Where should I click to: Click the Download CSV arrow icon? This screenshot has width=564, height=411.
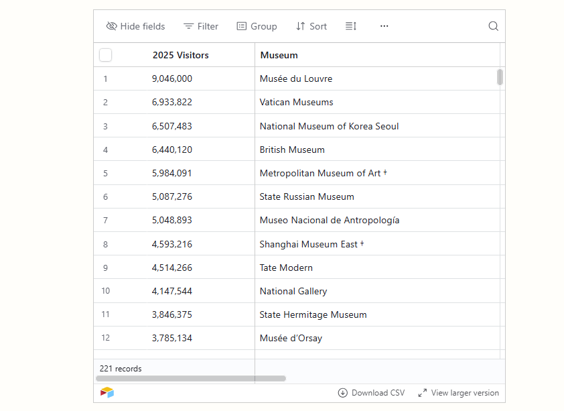(x=343, y=393)
